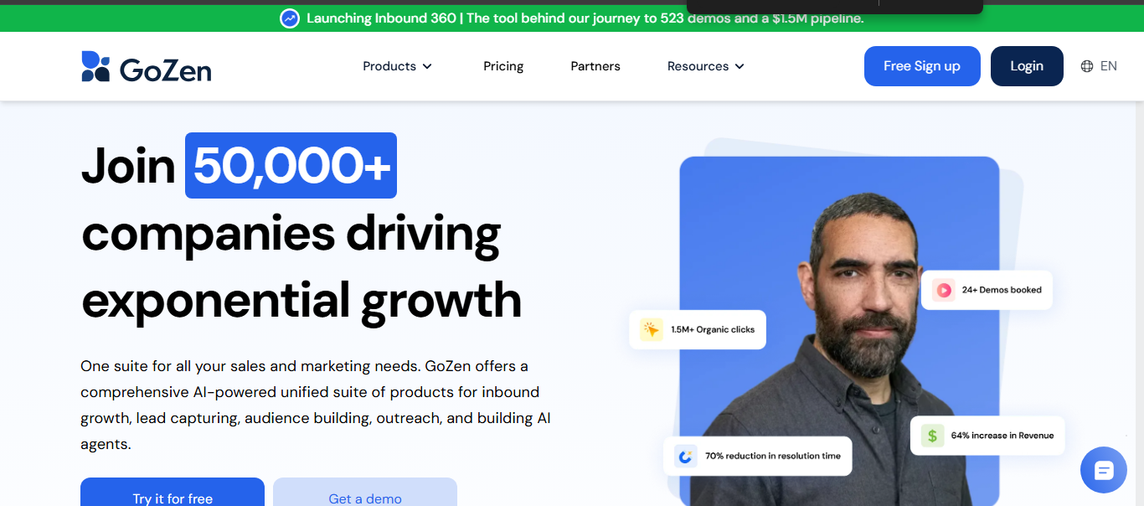1144x506 pixels.
Task: Click Try it for free button
Action: tap(173, 493)
